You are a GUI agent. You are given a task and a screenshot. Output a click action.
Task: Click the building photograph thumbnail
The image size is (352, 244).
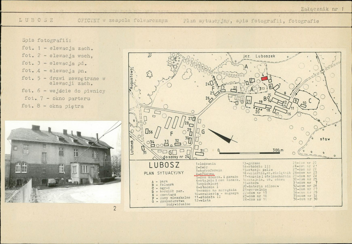[x=63, y=162]
